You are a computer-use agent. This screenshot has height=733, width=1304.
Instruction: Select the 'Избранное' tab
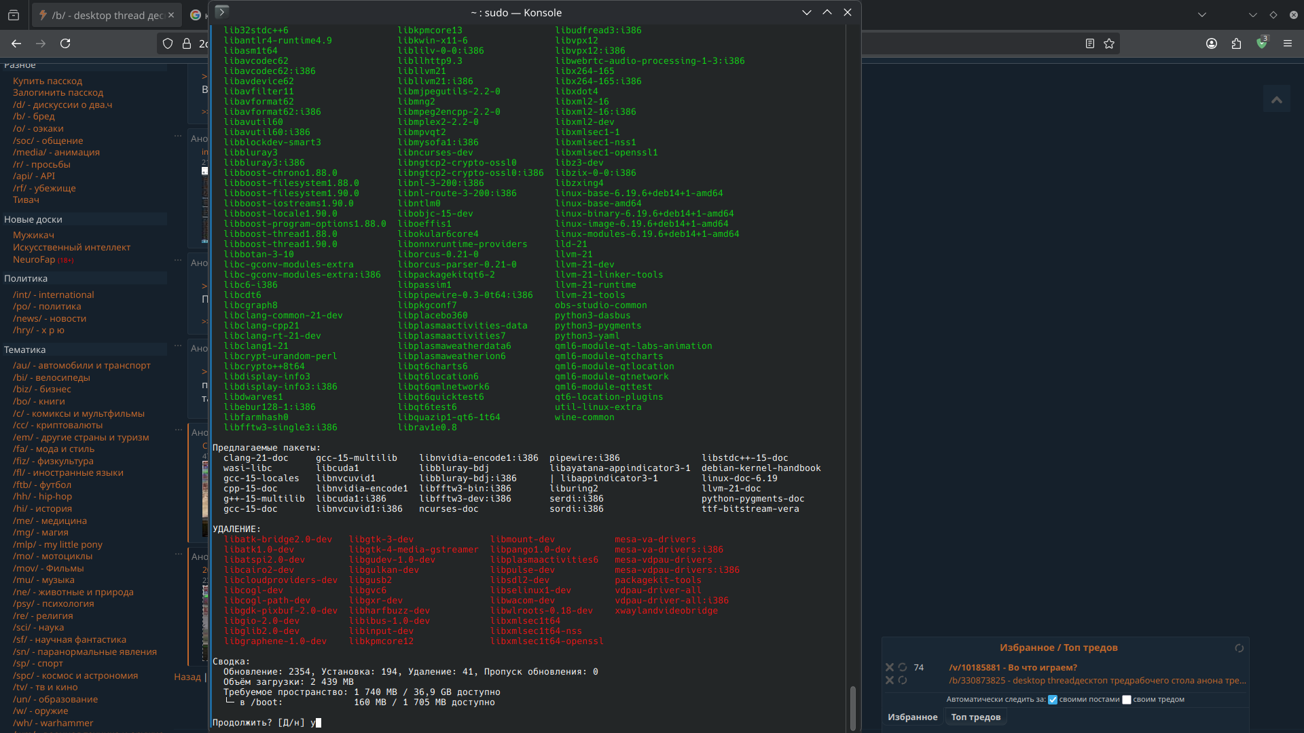912,717
